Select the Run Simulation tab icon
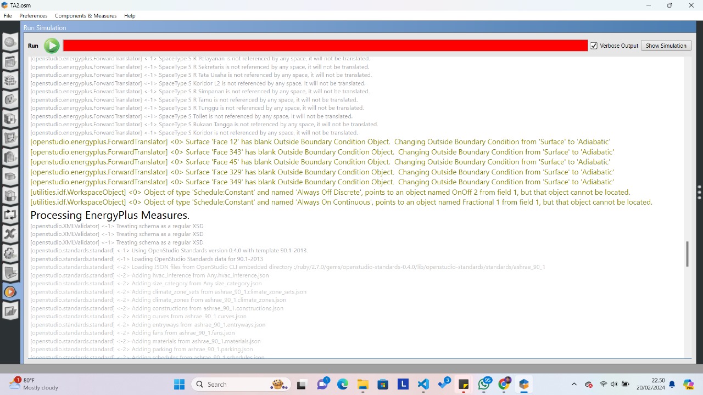 (x=10, y=292)
